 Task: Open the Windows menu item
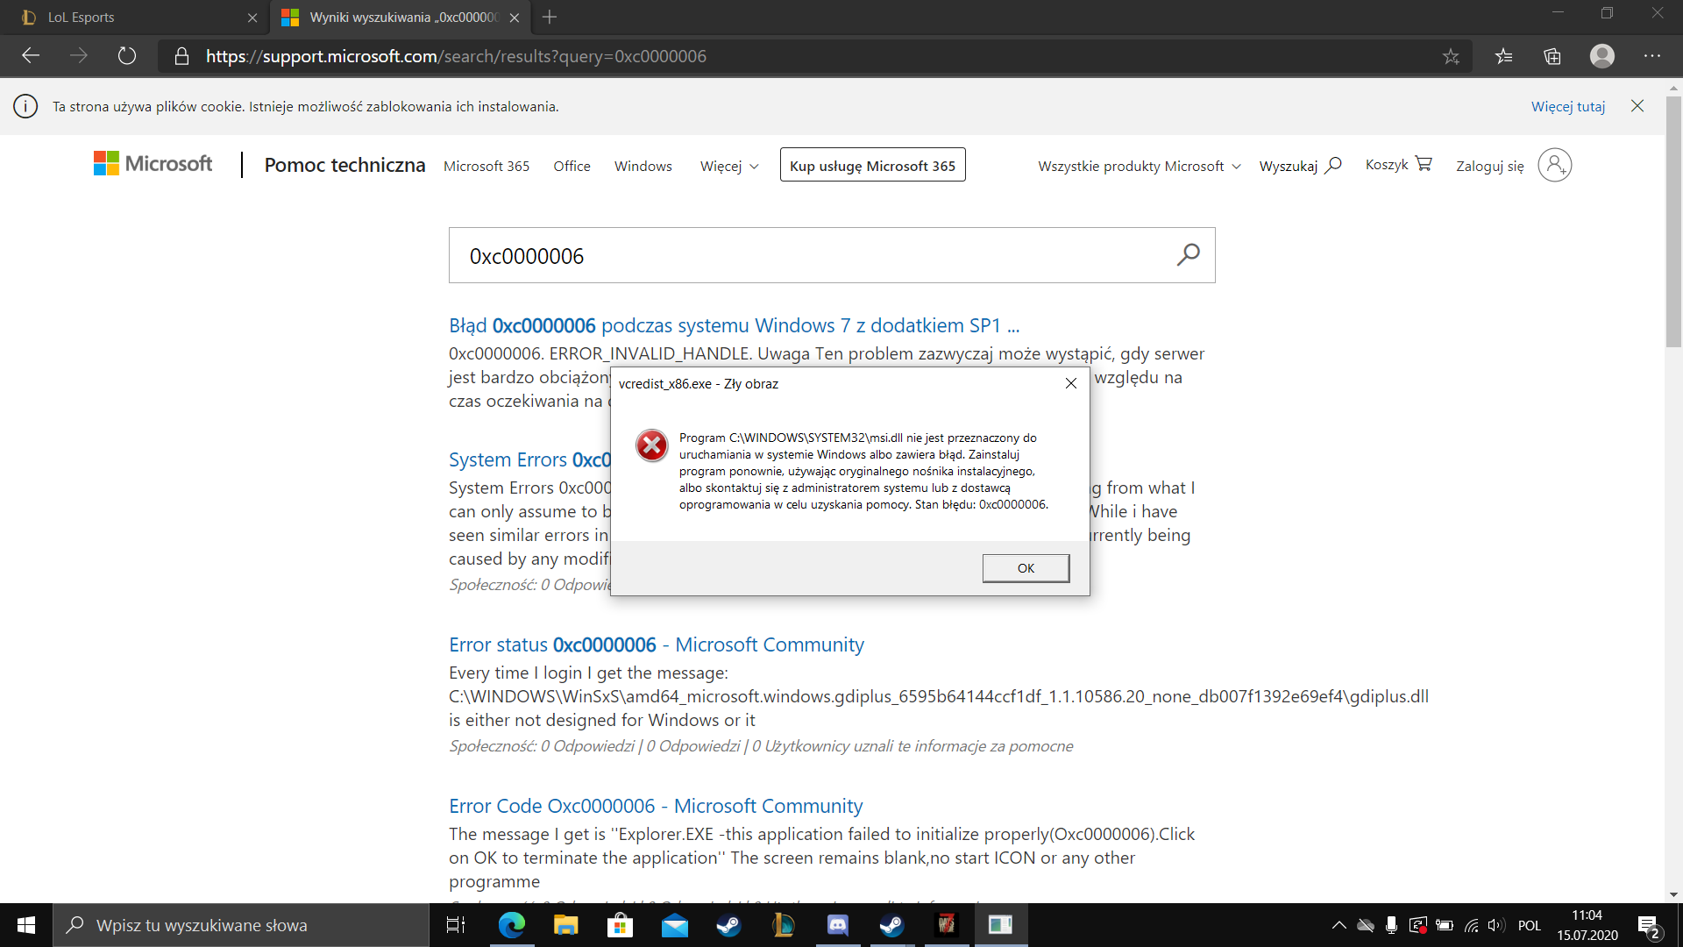(643, 166)
